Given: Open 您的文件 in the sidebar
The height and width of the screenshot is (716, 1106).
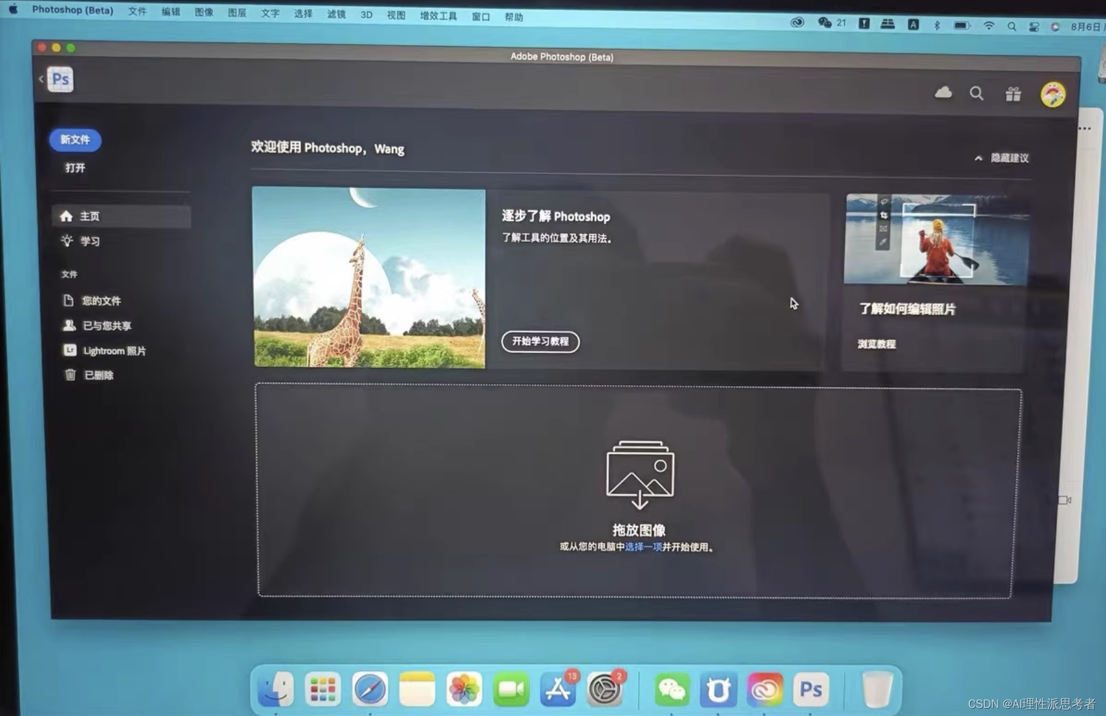Looking at the screenshot, I should pyautogui.click(x=92, y=300).
